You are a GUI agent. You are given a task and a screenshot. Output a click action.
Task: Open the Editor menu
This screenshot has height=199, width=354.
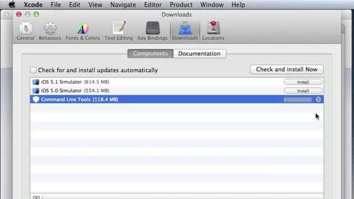coord(153,4)
